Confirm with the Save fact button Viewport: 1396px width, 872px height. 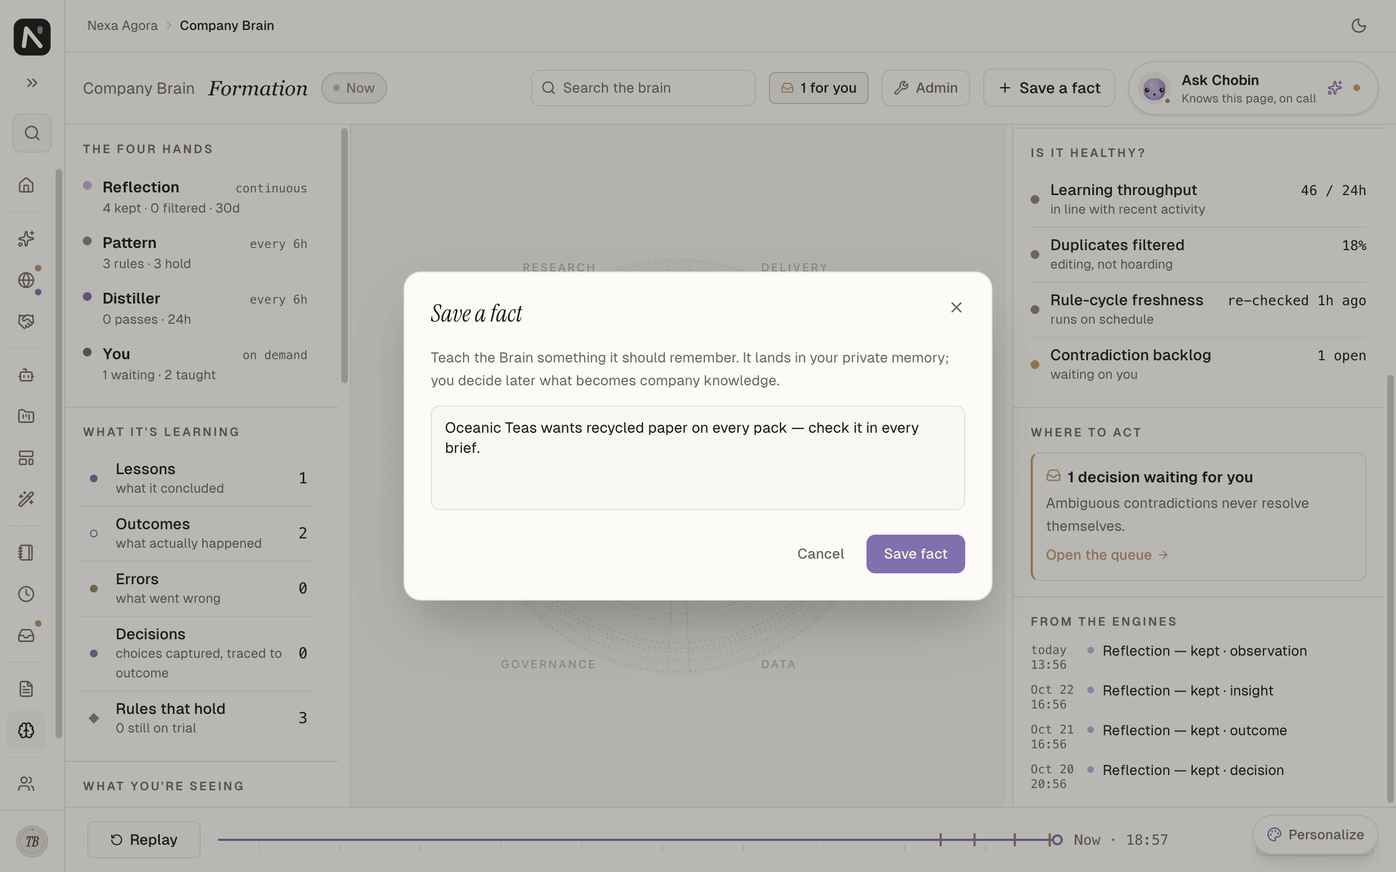click(915, 554)
